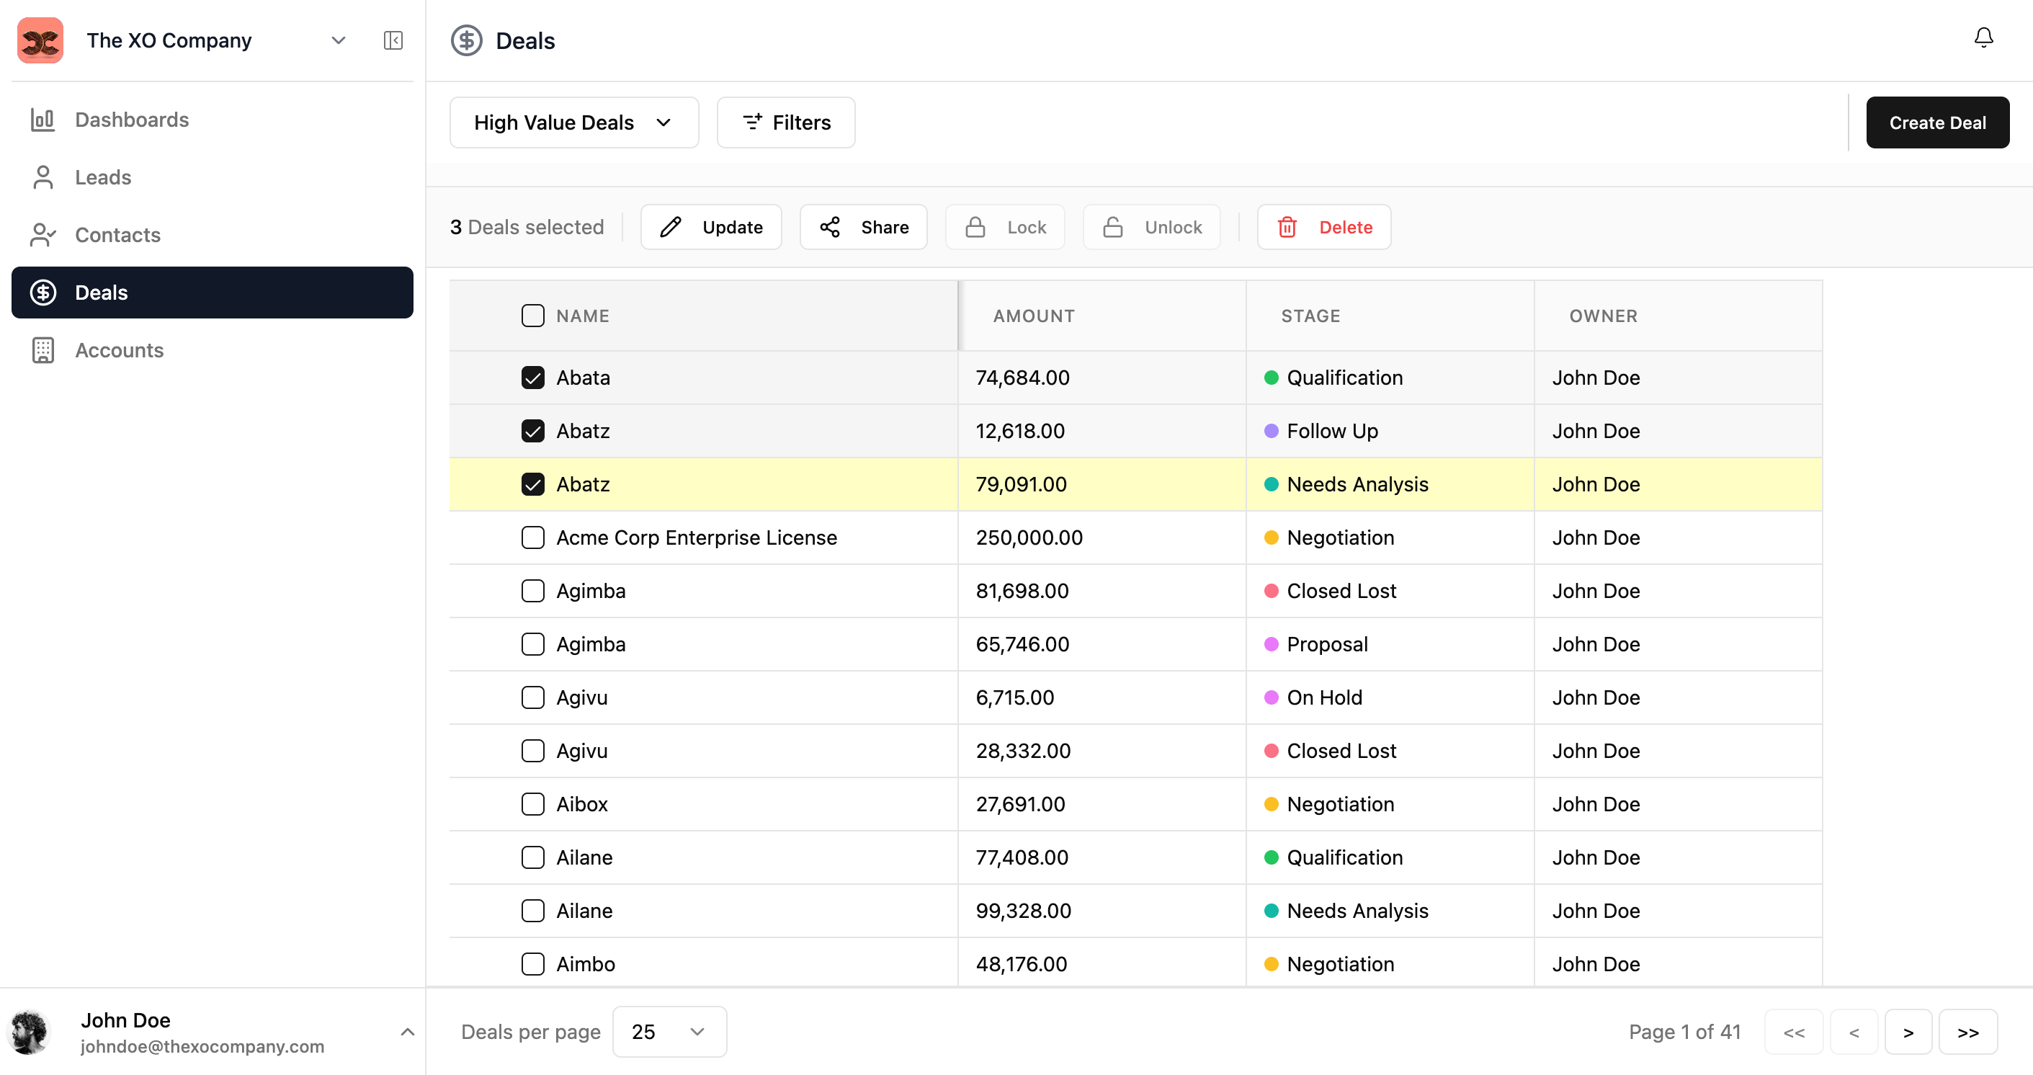
Task: Check the Ailane 77,408.00 checkbox
Action: pyautogui.click(x=532, y=857)
